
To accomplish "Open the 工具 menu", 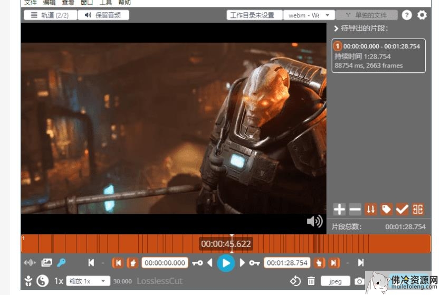I will point(106,3).
